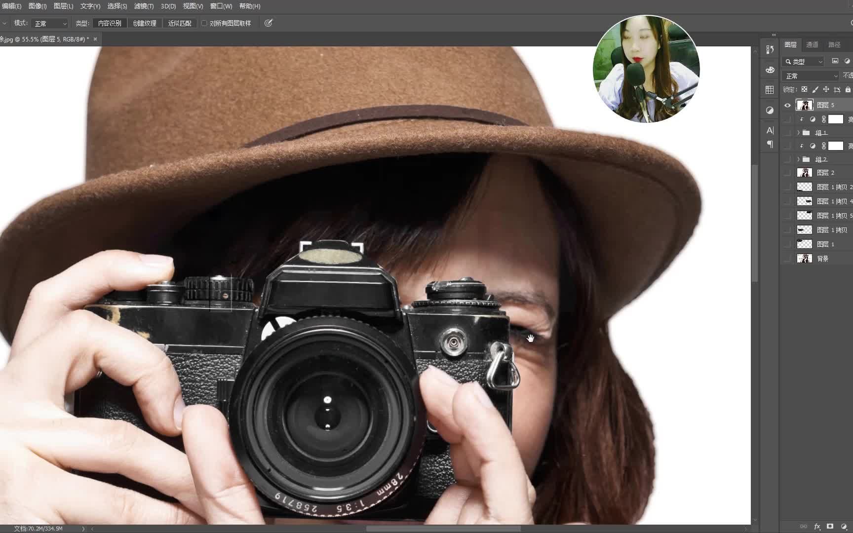Lock position move icon
853x533 pixels.
click(x=826, y=89)
